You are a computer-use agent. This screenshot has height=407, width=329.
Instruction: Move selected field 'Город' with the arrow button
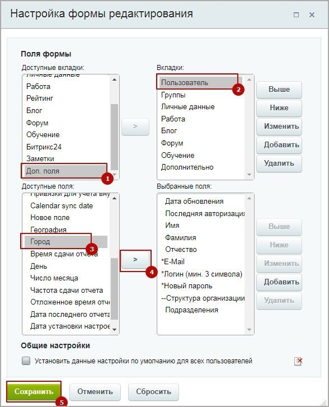(135, 260)
